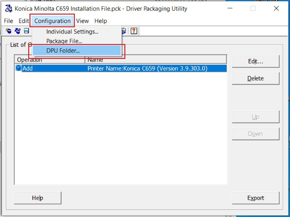Click the Export button
The height and width of the screenshot is (217, 290).
click(255, 198)
